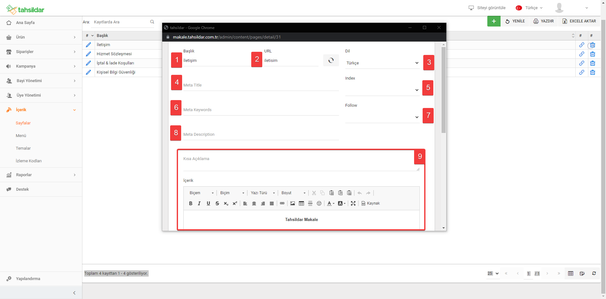Click the Kayıtlarda Ara search field
606x299 pixels.
(x=121, y=22)
